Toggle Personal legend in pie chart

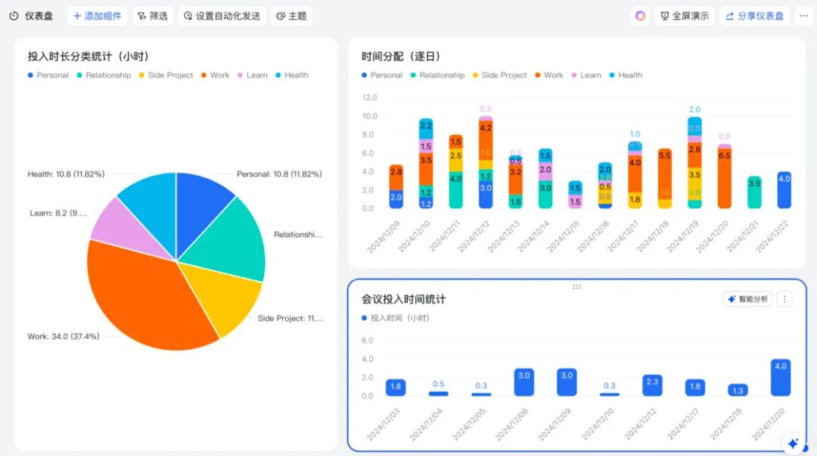[x=48, y=75]
